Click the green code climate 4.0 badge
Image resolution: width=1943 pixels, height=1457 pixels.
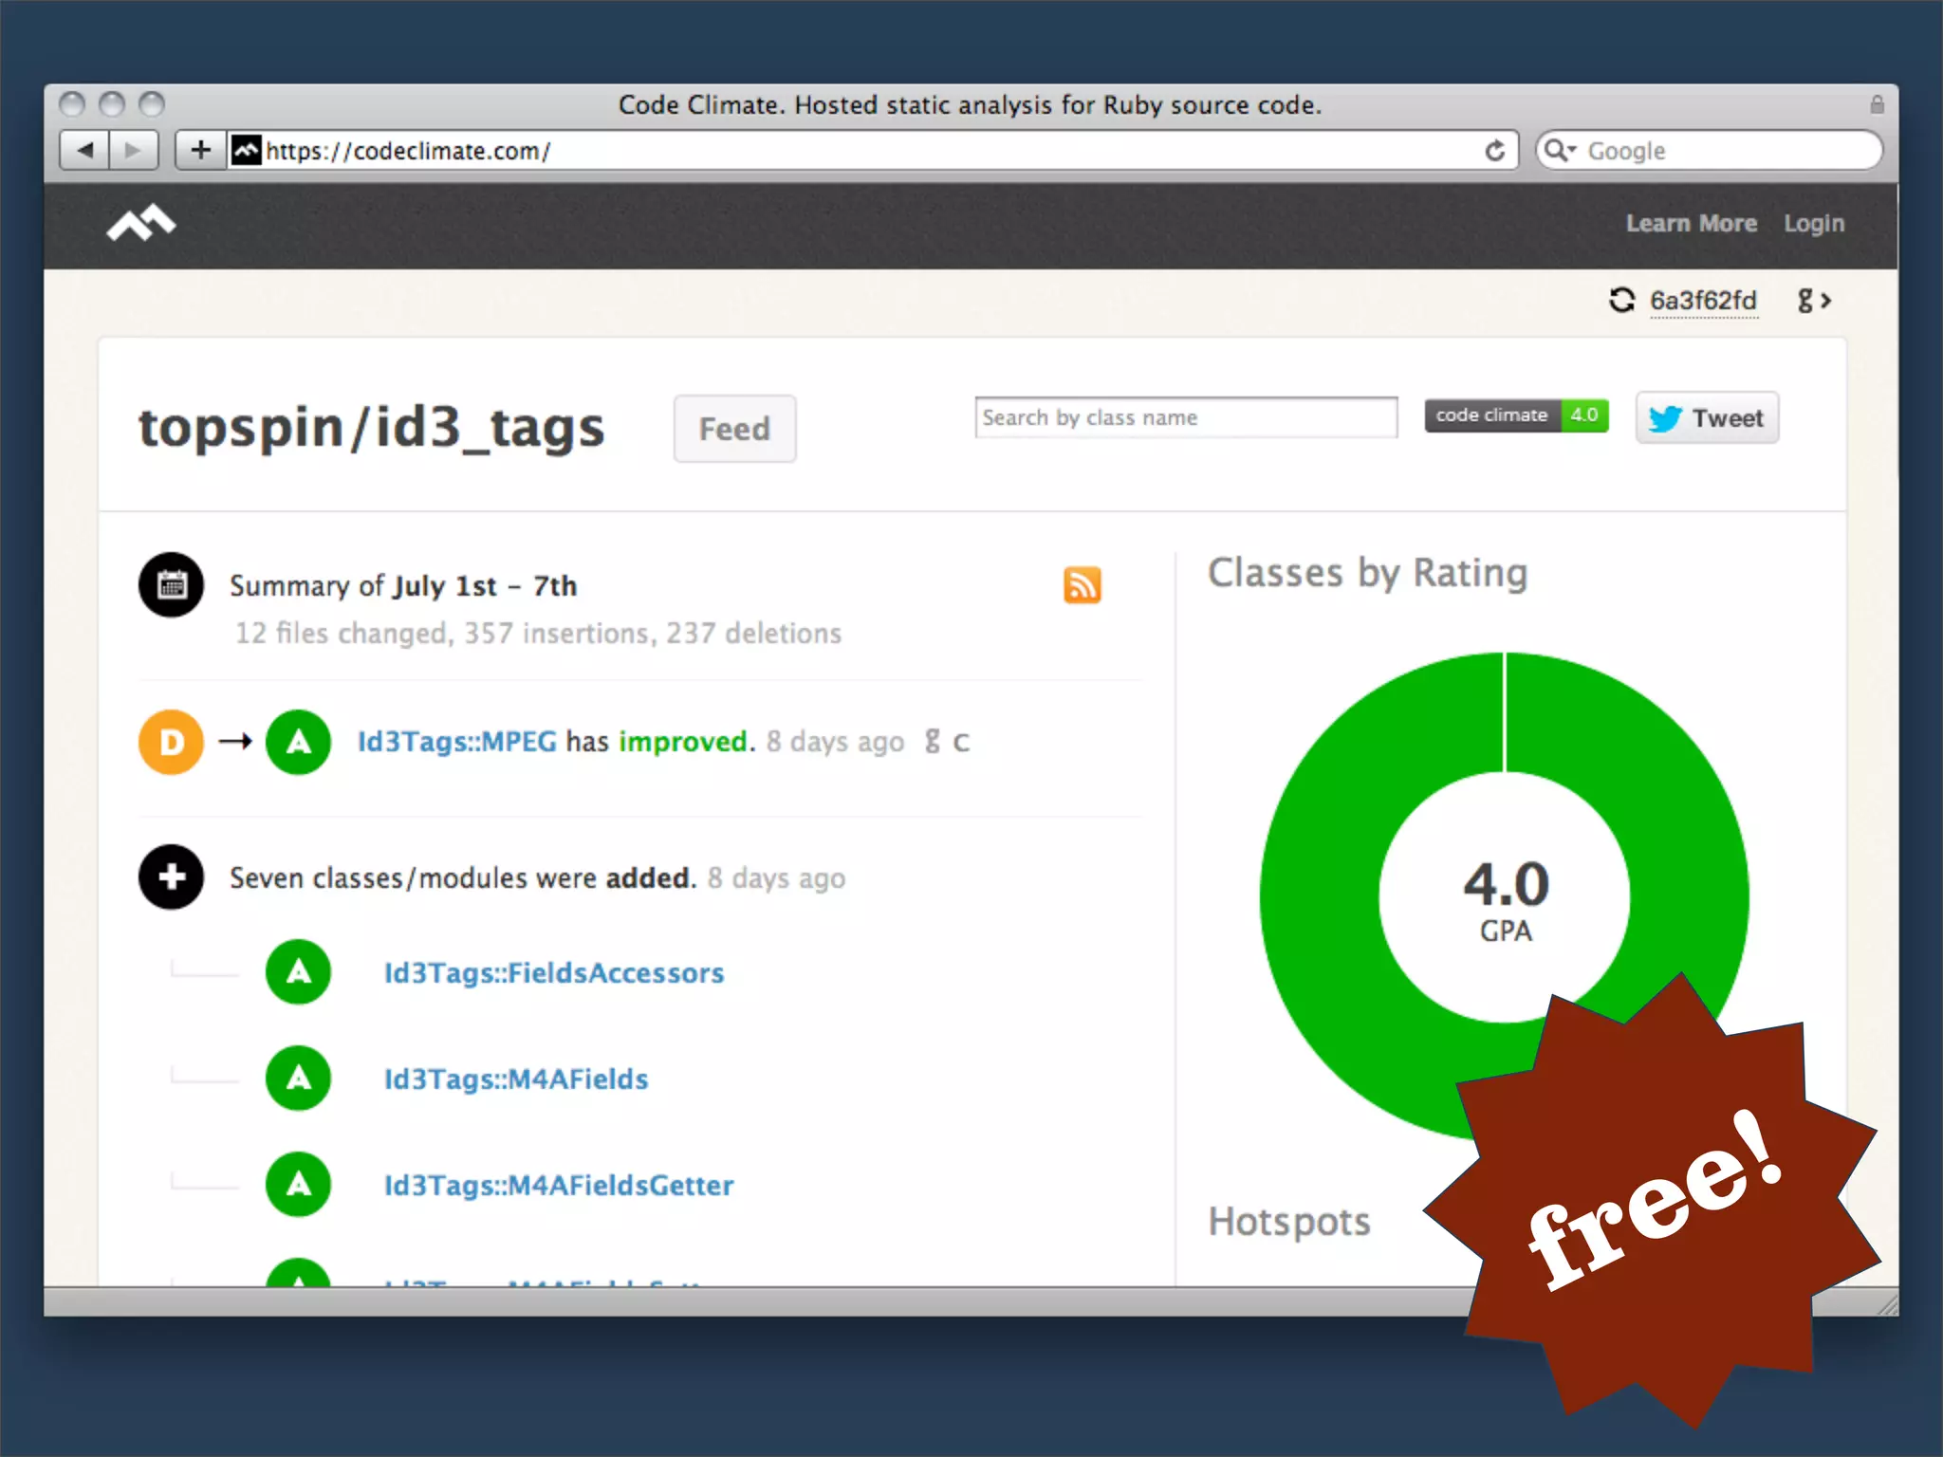pos(1515,415)
